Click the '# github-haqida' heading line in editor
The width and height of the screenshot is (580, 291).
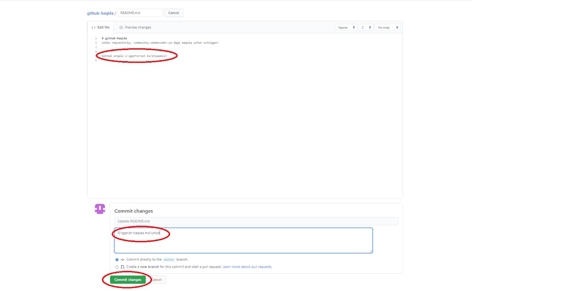click(114, 38)
